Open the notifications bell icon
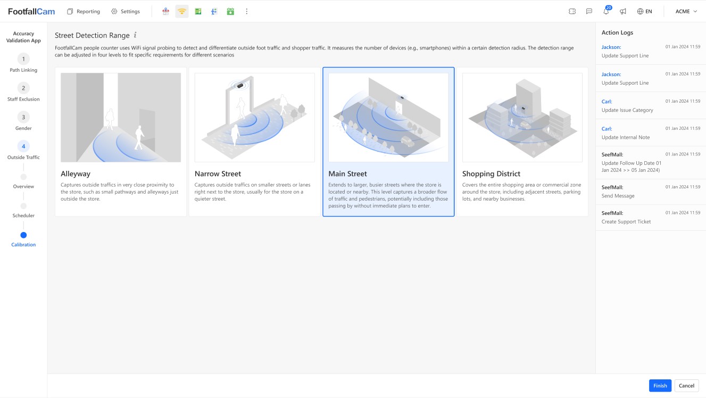The image size is (706, 398). pyautogui.click(x=606, y=11)
